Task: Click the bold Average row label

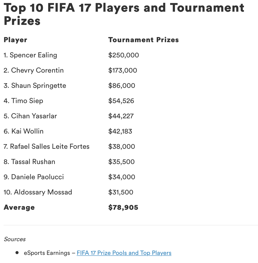Action: tap(19, 207)
